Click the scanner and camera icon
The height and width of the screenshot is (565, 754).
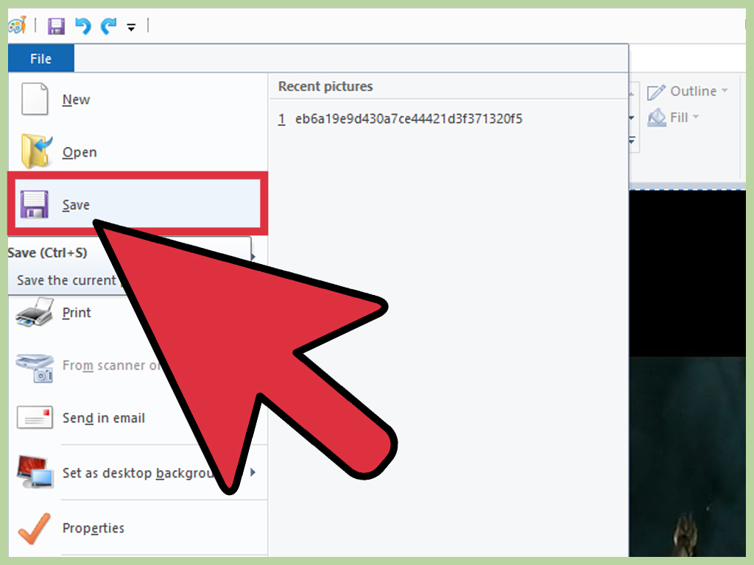35,368
